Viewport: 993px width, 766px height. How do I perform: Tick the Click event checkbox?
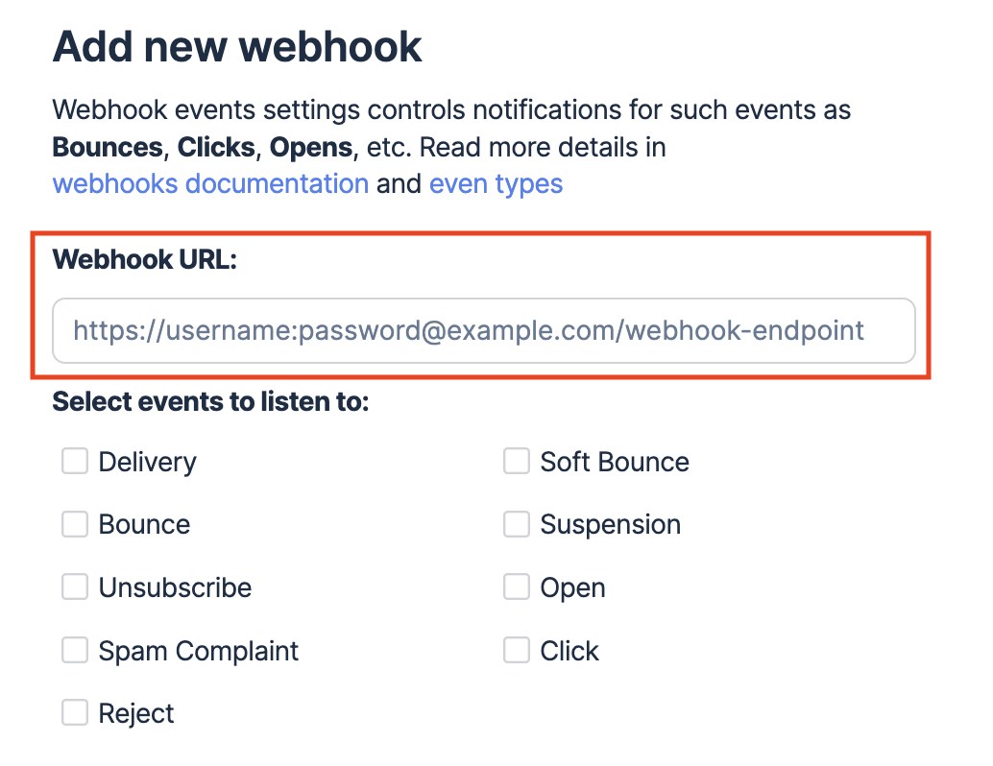click(517, 650)
